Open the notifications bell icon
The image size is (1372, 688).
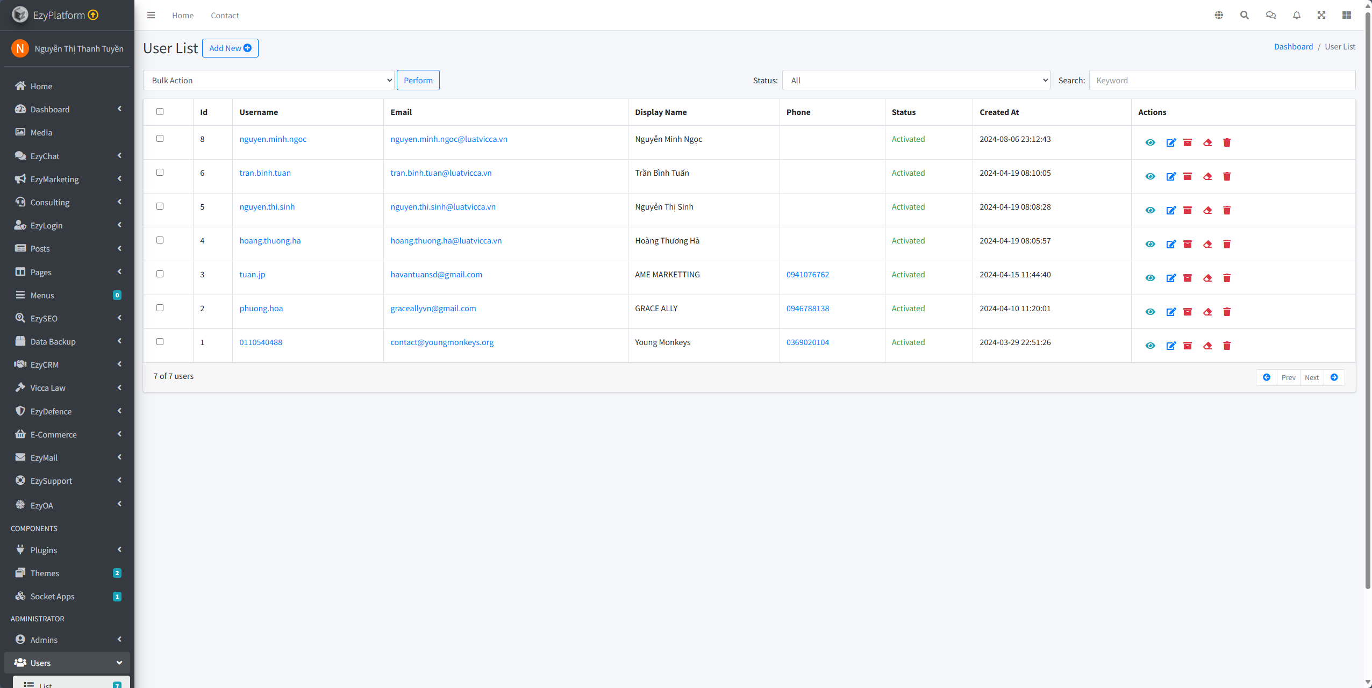[x=1297, y=15]
